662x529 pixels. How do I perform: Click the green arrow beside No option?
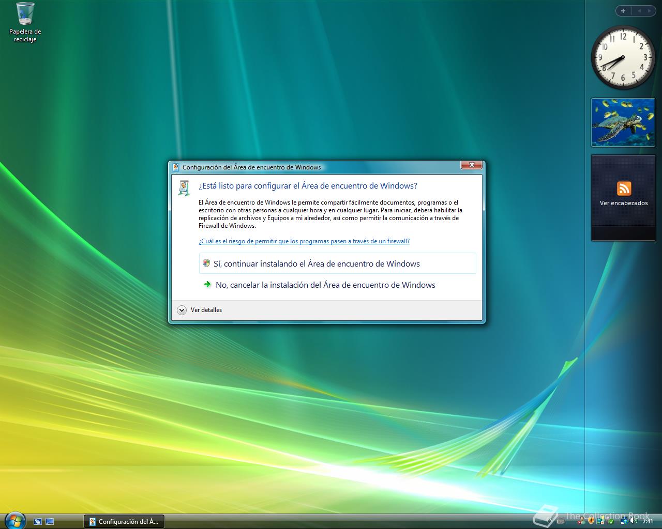[207, 284]
